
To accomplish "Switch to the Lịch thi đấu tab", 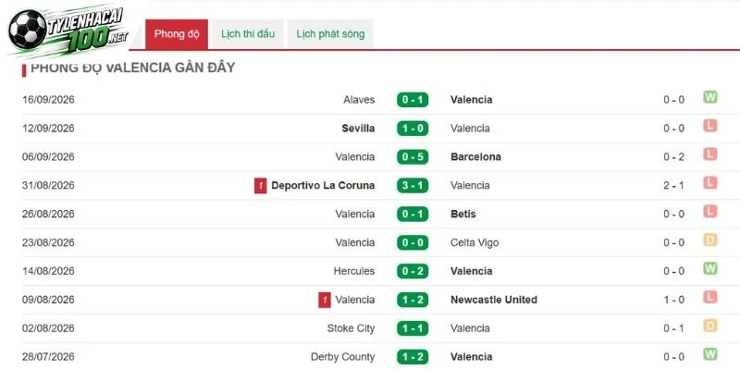I will (248, 34).
